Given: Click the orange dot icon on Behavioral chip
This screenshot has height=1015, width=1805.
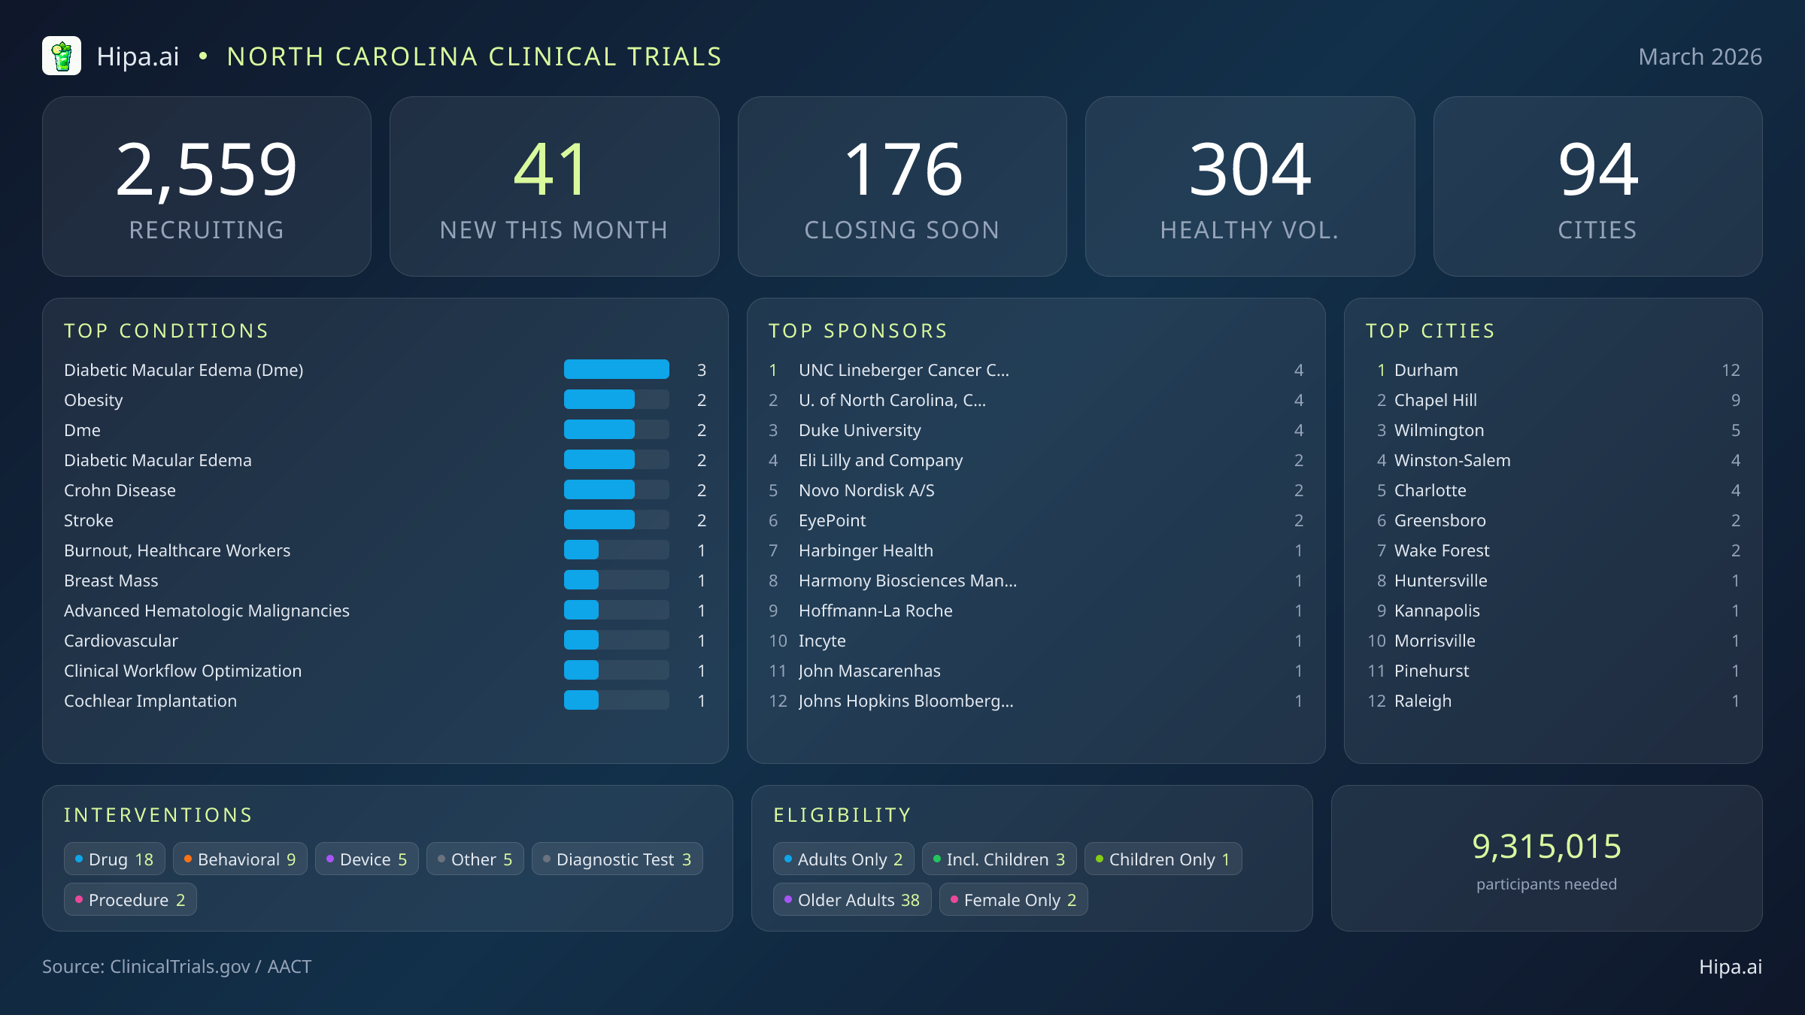Looking at the screenshot, I should tap(188, 859).
